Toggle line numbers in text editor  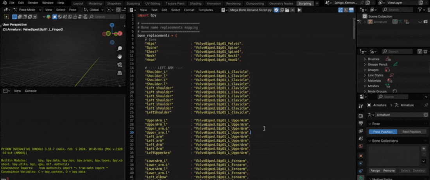tap(340, 10)
